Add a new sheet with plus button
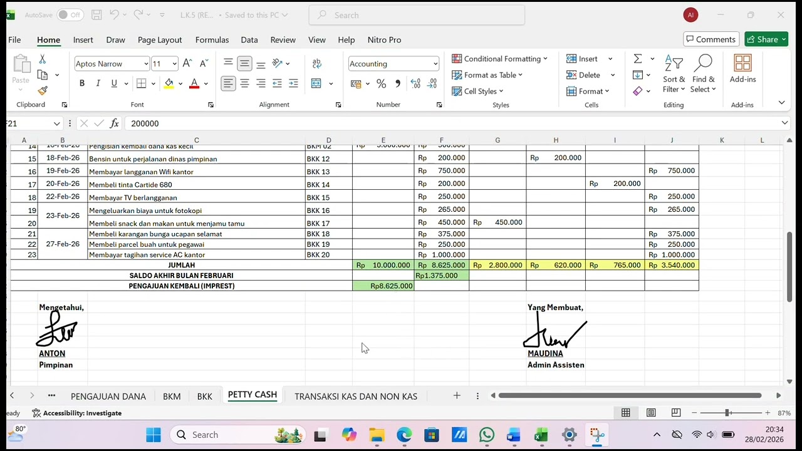Viewport: 802px width, 451px height. pos(457,396)
